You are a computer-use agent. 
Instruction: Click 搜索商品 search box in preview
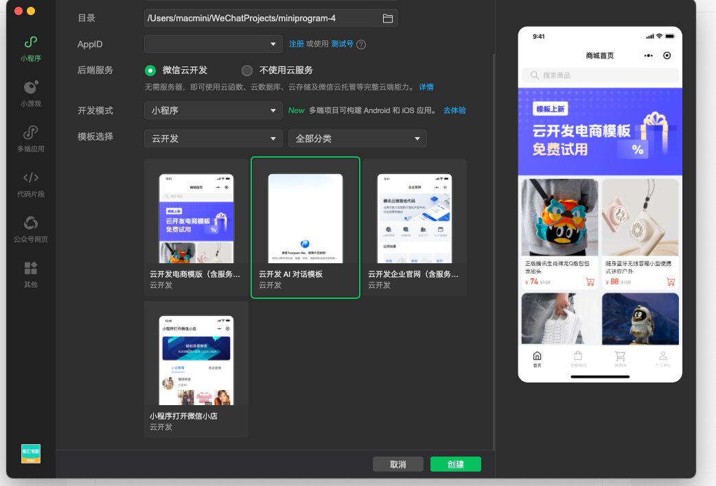[x=600, y=75]
